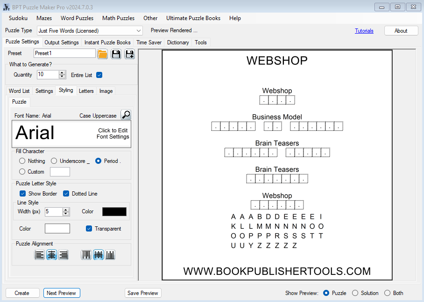Click the Preset name text field

click(x=64, y=53)
